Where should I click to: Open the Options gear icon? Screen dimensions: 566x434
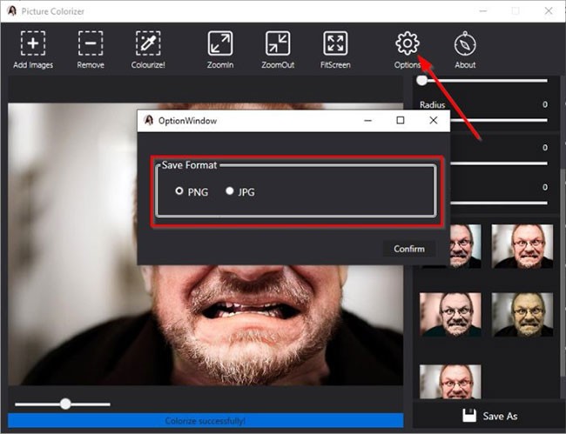point(407,43)
